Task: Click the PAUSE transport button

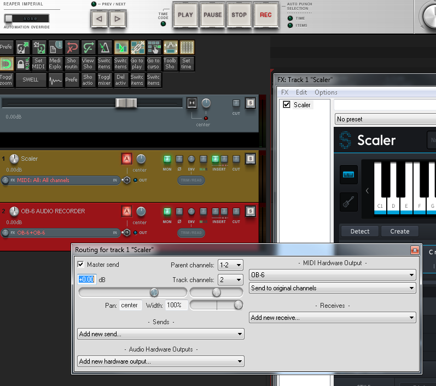Action: coord(213,15)
